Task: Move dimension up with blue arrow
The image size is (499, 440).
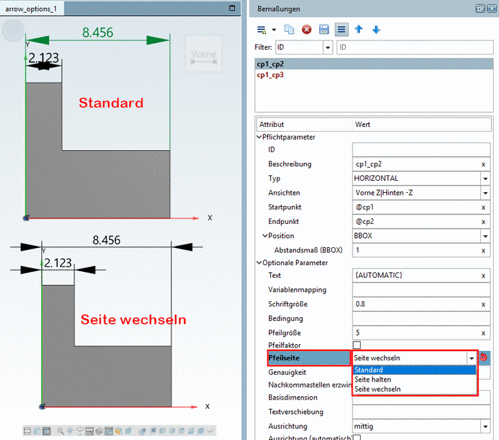Action: (359, 29)
